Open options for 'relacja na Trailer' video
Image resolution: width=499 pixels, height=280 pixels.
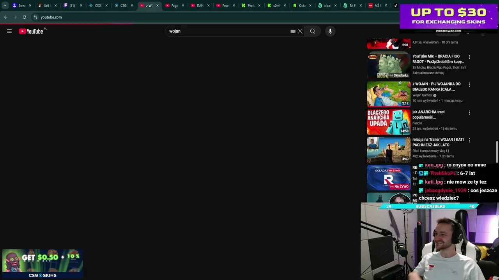[469, 140]
